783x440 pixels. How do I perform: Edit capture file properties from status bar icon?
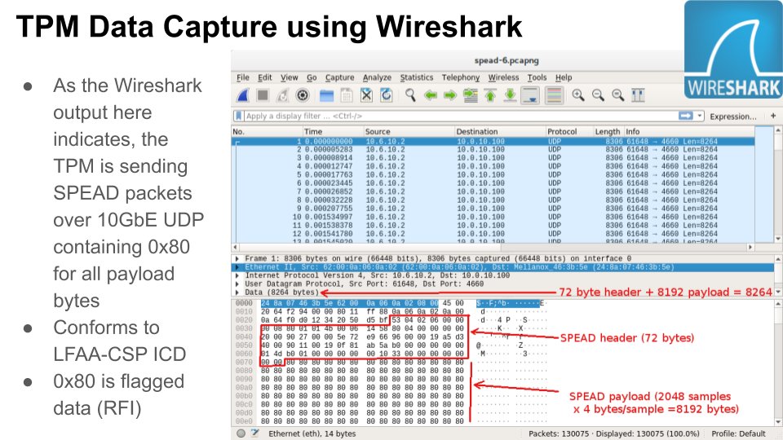pos(255,433)
